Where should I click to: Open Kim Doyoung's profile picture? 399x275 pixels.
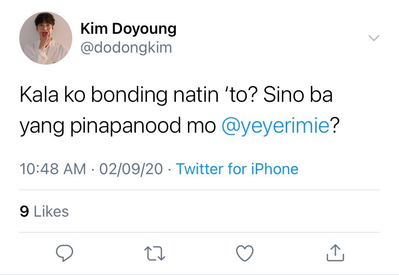point(46,38)
